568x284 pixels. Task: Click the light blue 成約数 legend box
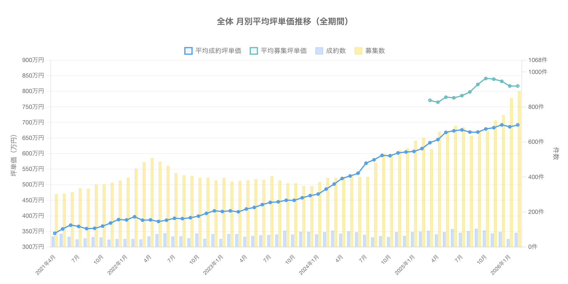point(319,51)
